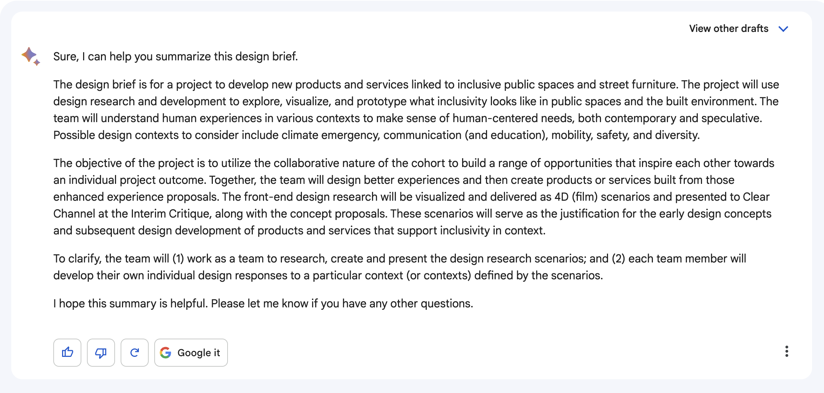Open the three-dot more options menu
The height and width of the screenshot is (393, 824).
(786, 351)
